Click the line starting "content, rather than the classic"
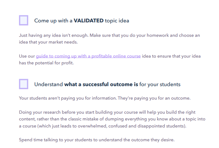219x148 pixels. (112, 119)
